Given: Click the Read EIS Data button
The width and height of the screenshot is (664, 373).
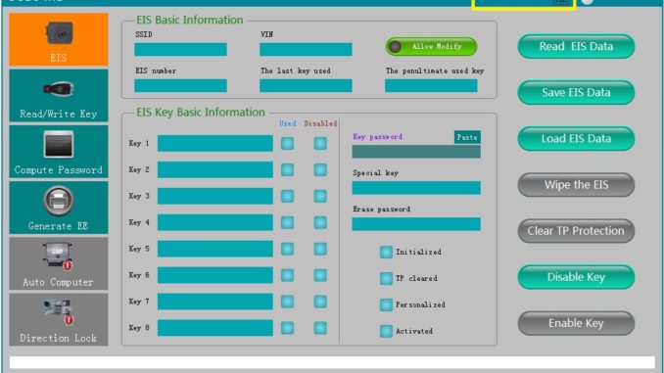Looking at the screenshot, I should point(576,47).
